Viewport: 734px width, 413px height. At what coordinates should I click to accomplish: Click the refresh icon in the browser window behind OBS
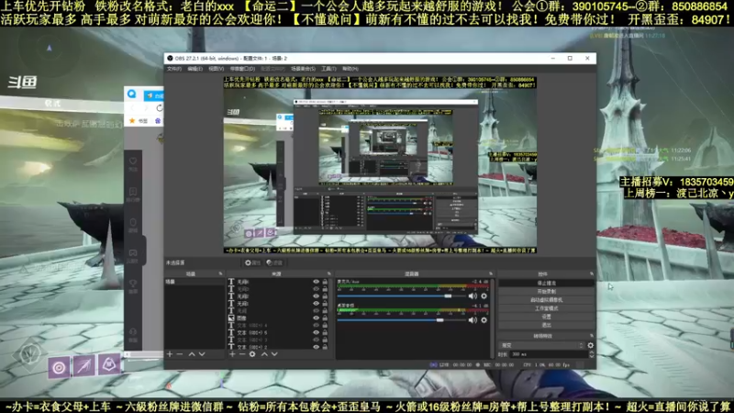pos(159,108)
